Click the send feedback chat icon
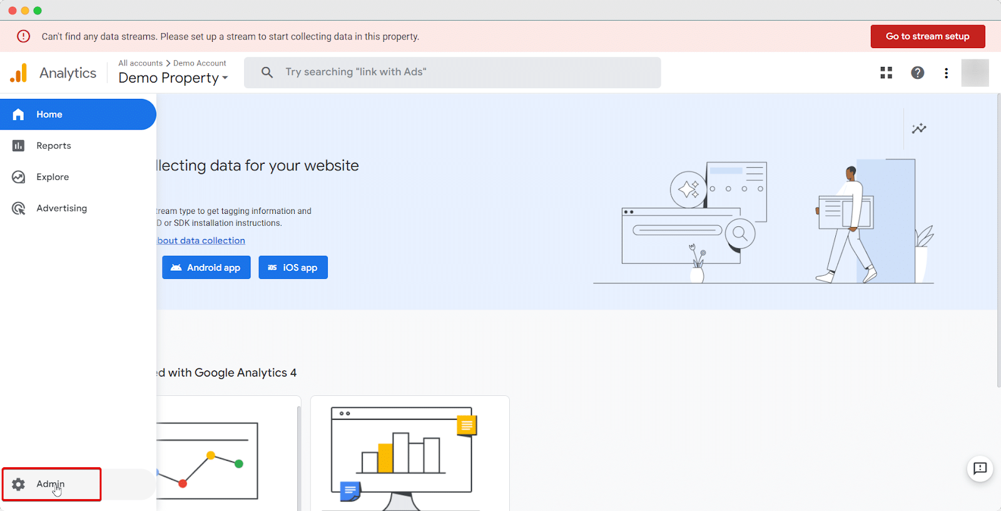1001x511 pixels. [980, 468]
